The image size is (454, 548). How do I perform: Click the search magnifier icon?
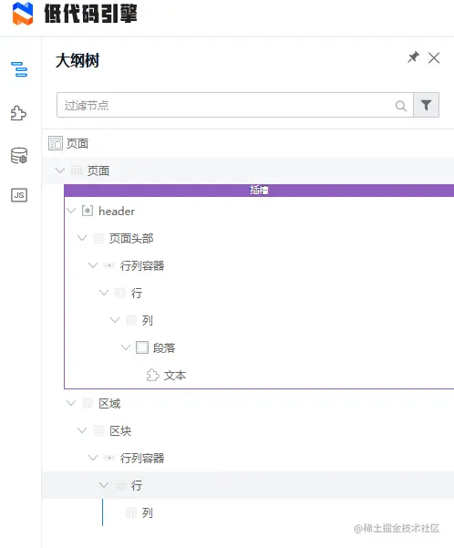(x=401, y=106)
